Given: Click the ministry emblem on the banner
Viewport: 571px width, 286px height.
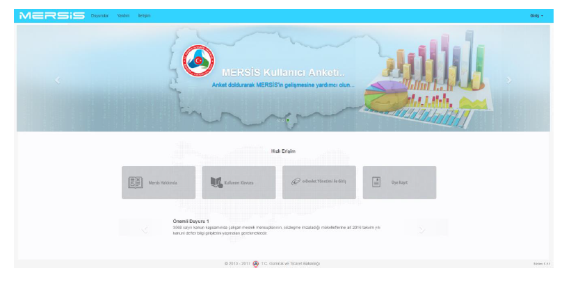Looking at the screenshot, I should tap(198, 60).
